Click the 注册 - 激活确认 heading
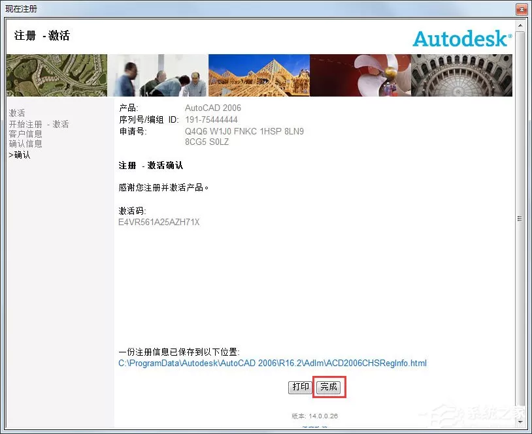 click(151, 165)
